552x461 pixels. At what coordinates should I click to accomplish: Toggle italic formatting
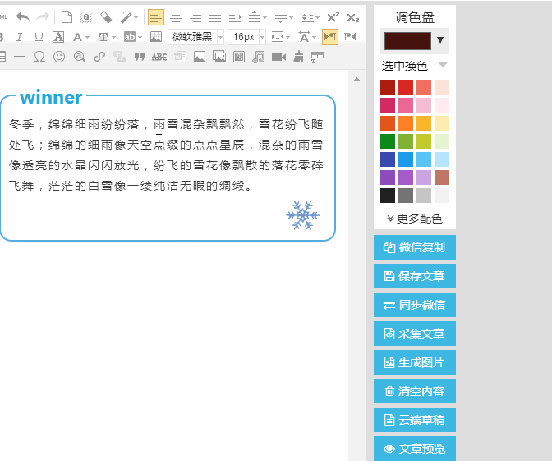(19, 37)
